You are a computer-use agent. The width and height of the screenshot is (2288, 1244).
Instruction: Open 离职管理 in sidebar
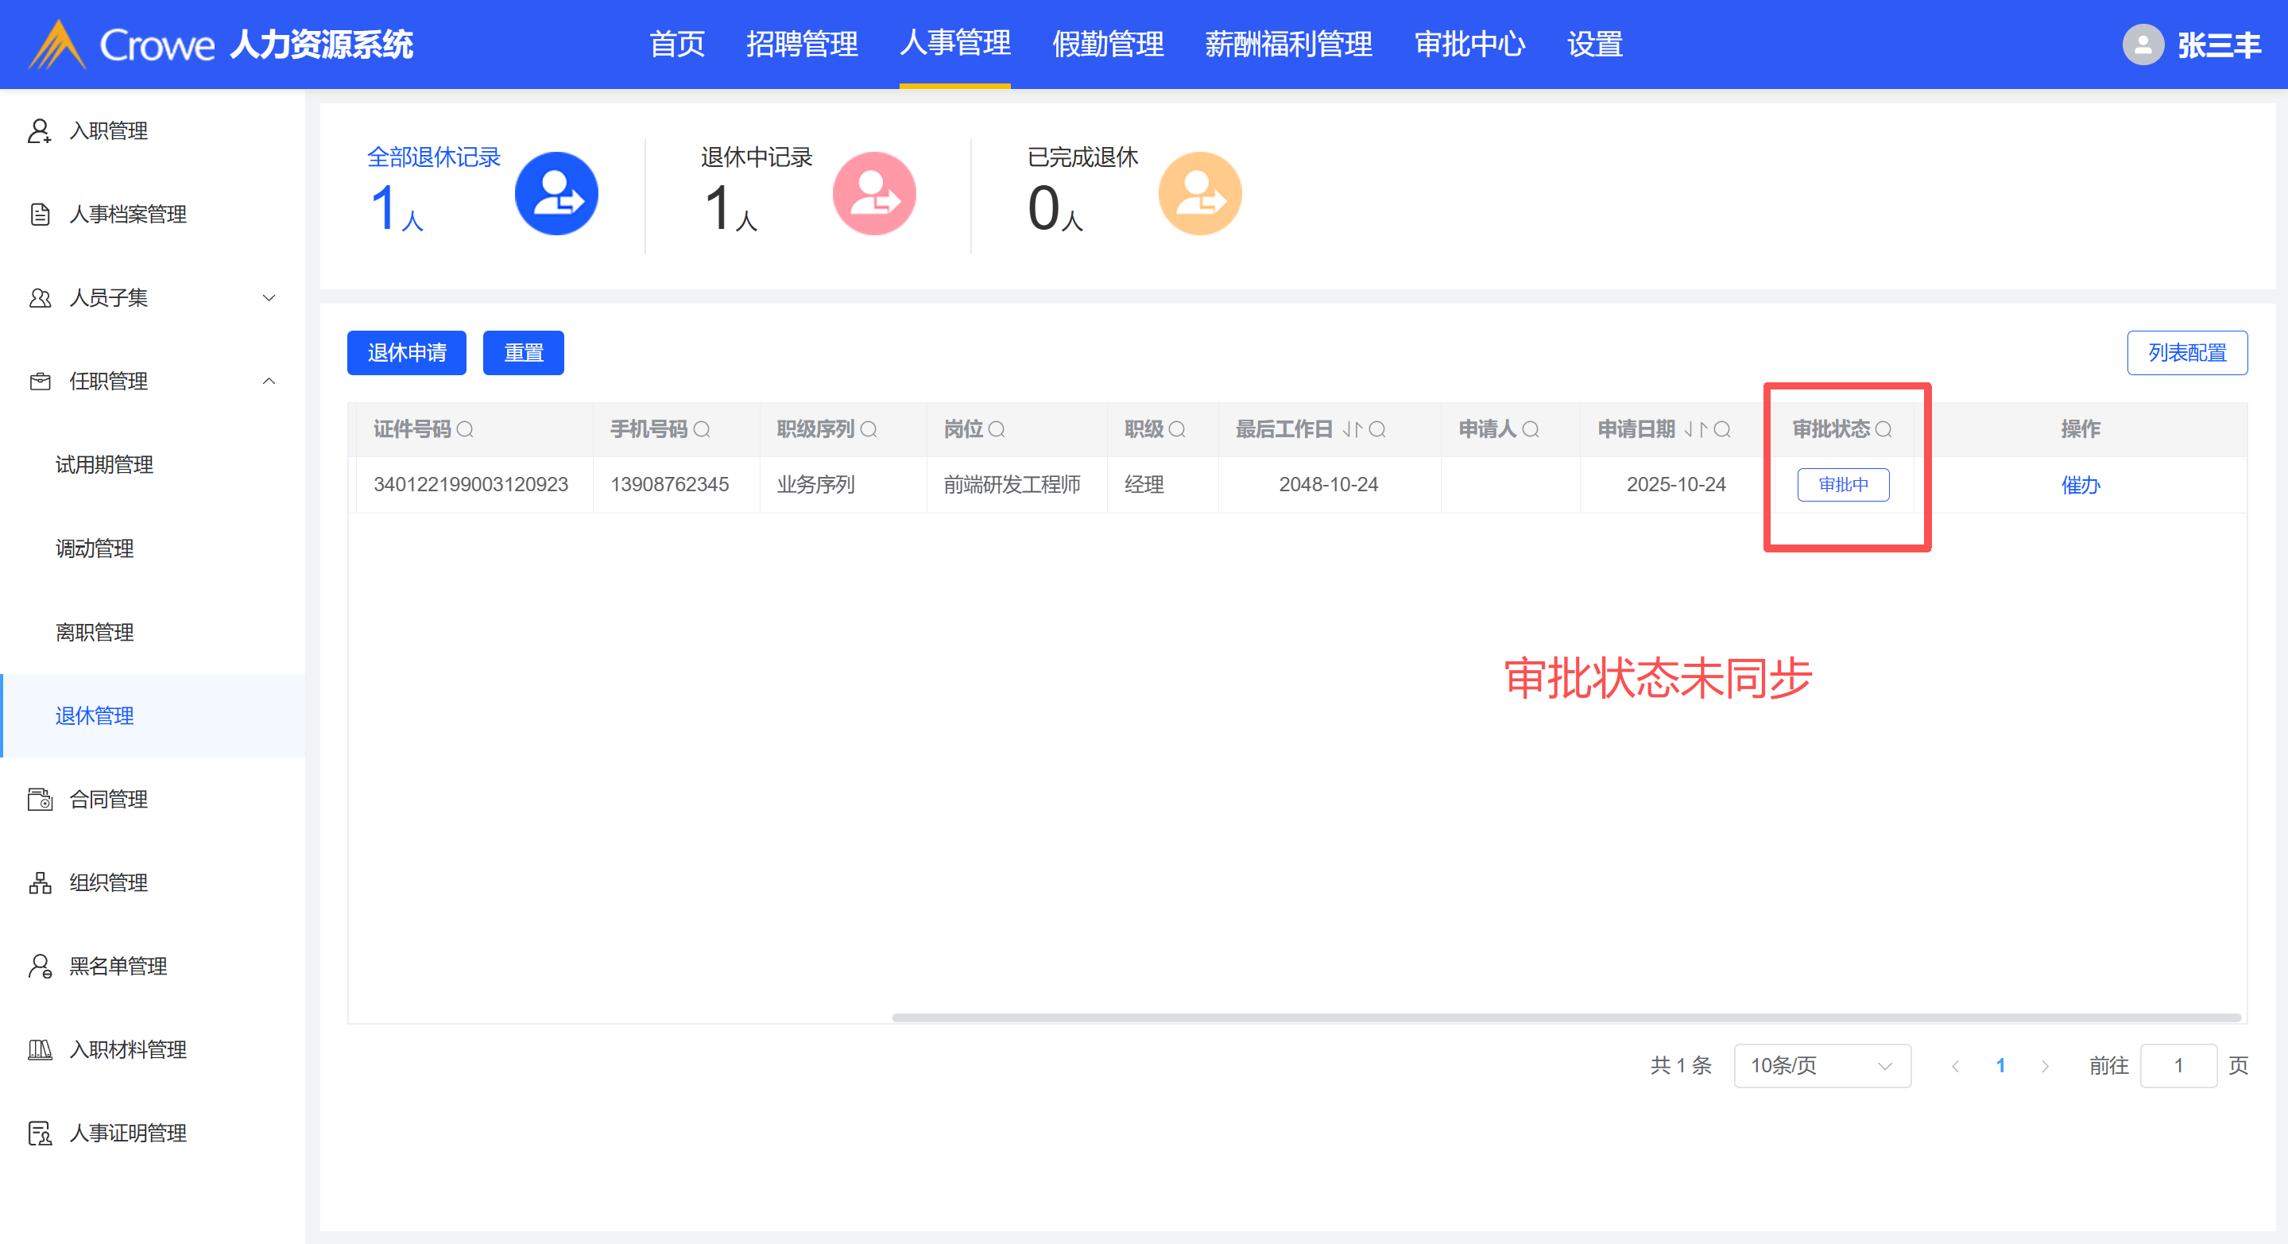click(94, 632)
